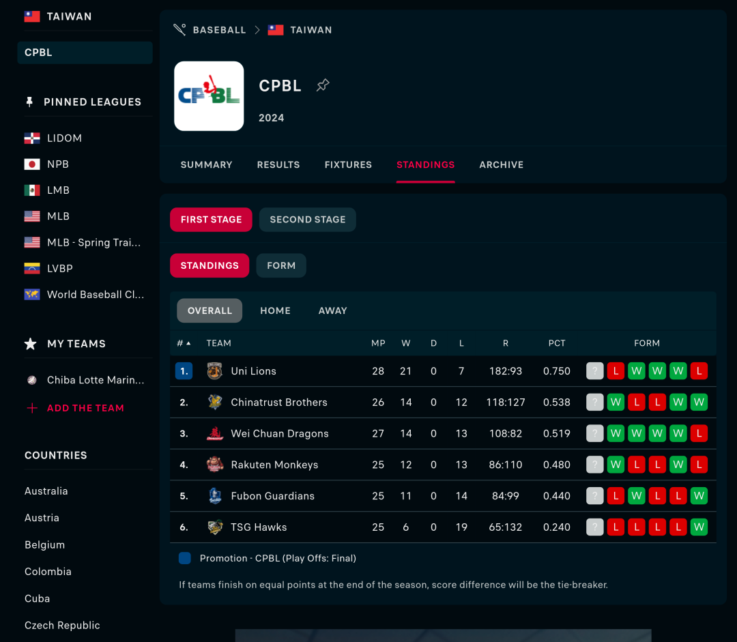Click the star icon beside My Teams
Screen dimensions: 737x642
pos(31,344)
